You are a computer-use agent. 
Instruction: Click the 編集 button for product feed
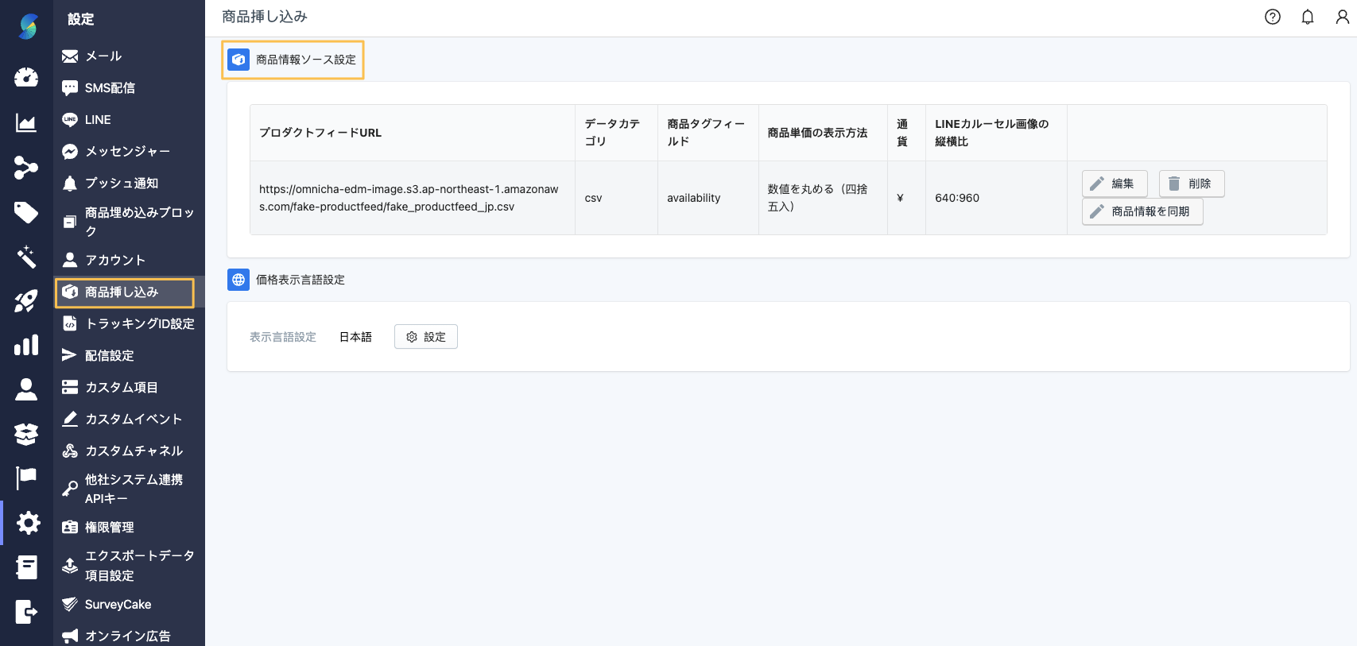tap(1114, 184)
